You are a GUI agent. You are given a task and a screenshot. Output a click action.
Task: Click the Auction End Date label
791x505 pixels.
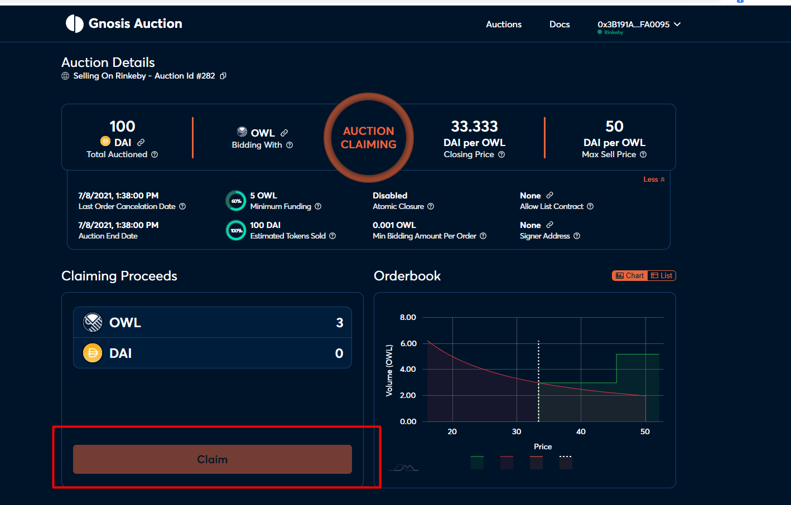(x=108, y=236)
